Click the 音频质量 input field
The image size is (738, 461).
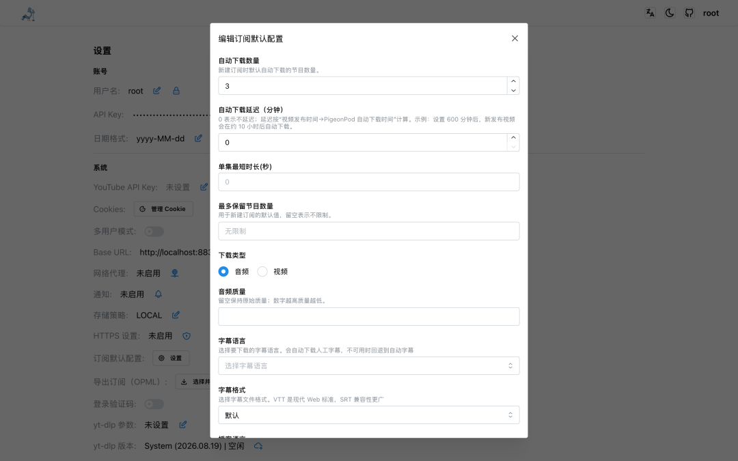(368, 317)
